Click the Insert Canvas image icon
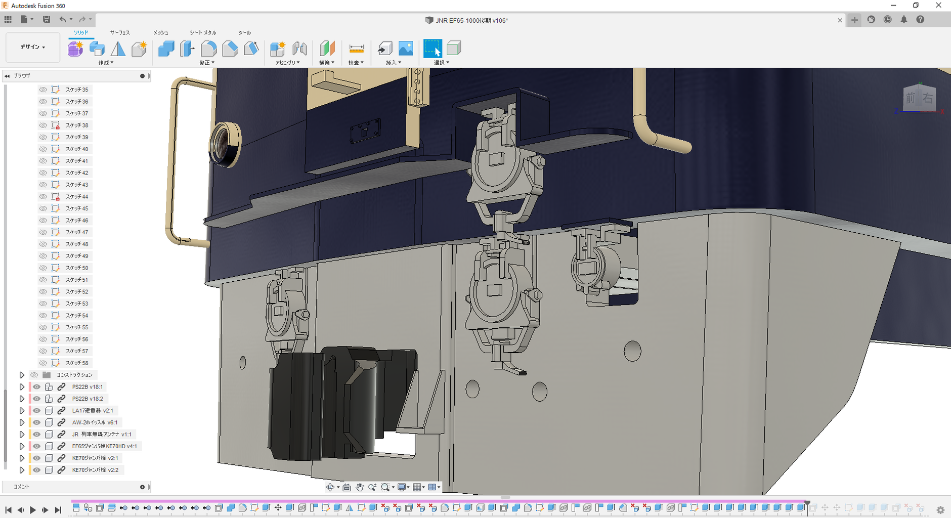 coord(406,49)
